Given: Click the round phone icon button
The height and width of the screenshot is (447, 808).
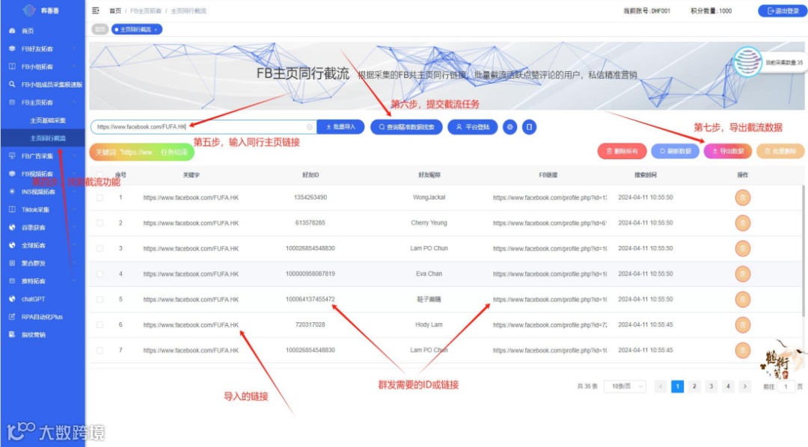Looking at the screenshot, I should (x=529, y=126).
